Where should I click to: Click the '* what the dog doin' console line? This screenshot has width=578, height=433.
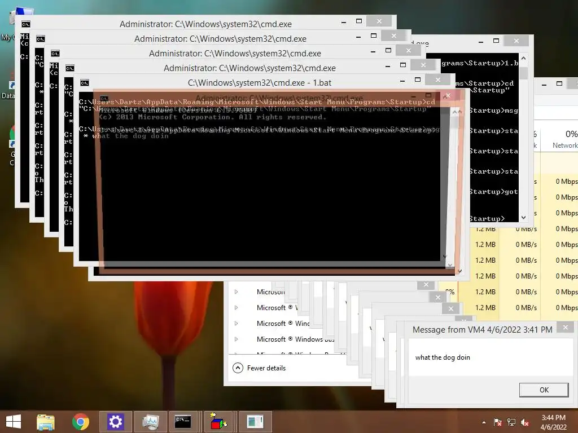[126, 136]
